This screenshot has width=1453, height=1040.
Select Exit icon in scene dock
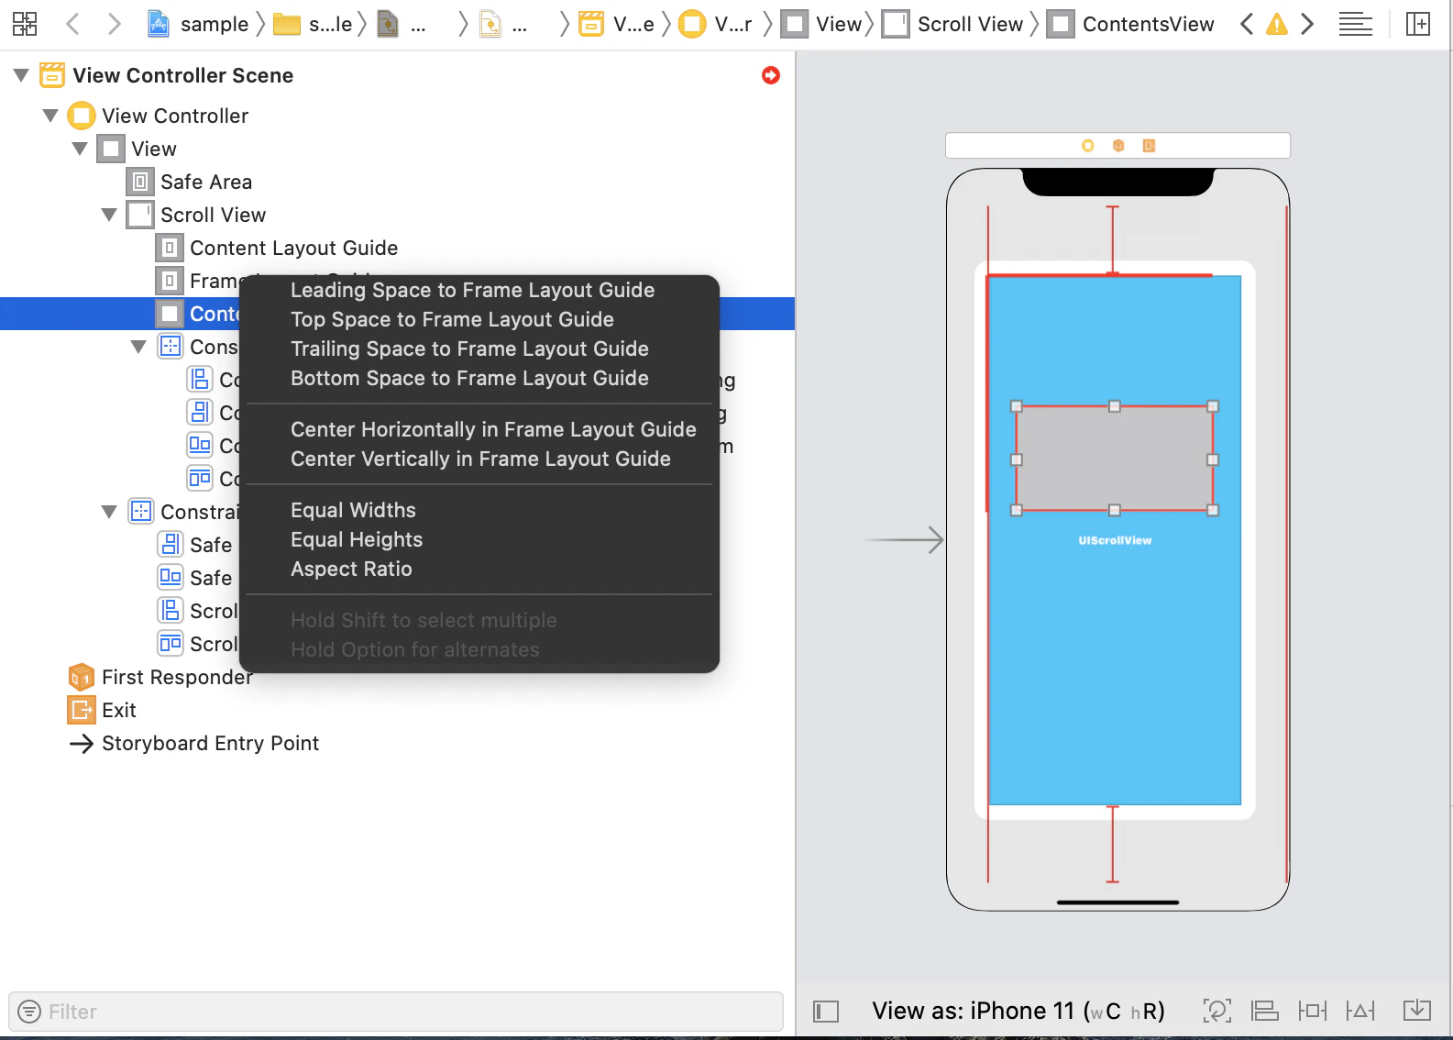[x=1149, y=146]
